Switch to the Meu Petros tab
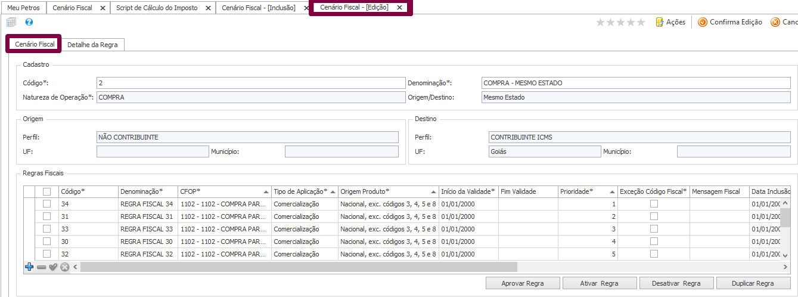 [23, 8]
